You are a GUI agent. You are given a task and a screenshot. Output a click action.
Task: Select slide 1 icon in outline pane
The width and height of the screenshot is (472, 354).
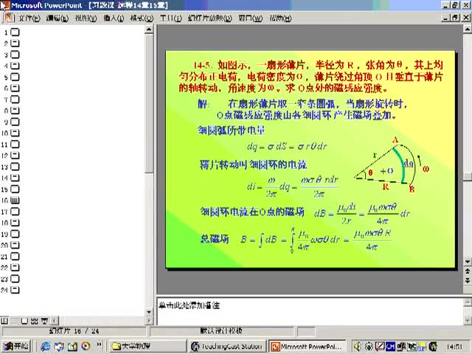[x=15, y=32]
